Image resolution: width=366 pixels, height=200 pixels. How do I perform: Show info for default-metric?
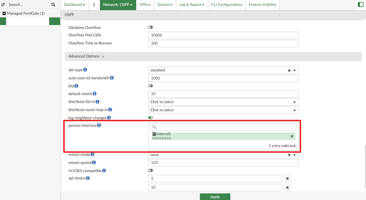coord(94,94)
